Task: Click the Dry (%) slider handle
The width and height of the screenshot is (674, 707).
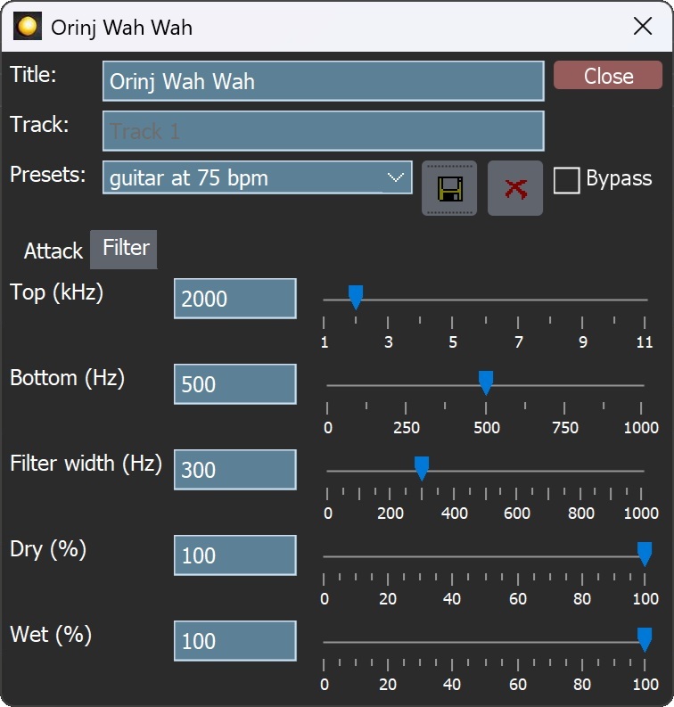Action: click(645, 554)
